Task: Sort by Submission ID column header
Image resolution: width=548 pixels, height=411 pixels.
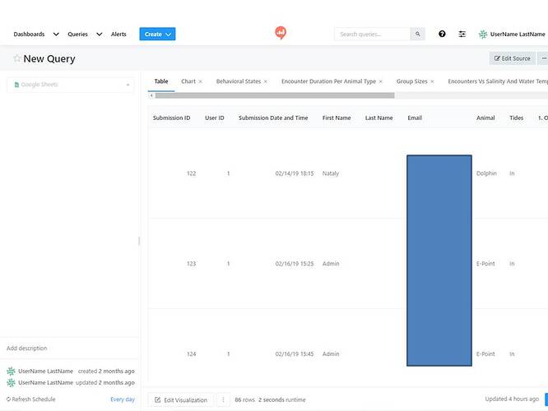Action: pos(171,118)
